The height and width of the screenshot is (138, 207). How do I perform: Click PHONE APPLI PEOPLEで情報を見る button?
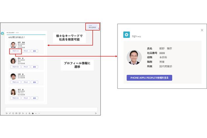pyautogui.click(x=149, y=78)
